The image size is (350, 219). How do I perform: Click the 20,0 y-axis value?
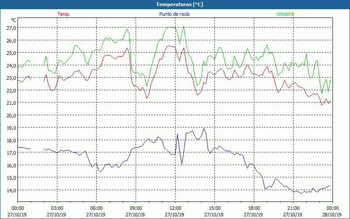[x=11, y=115]
